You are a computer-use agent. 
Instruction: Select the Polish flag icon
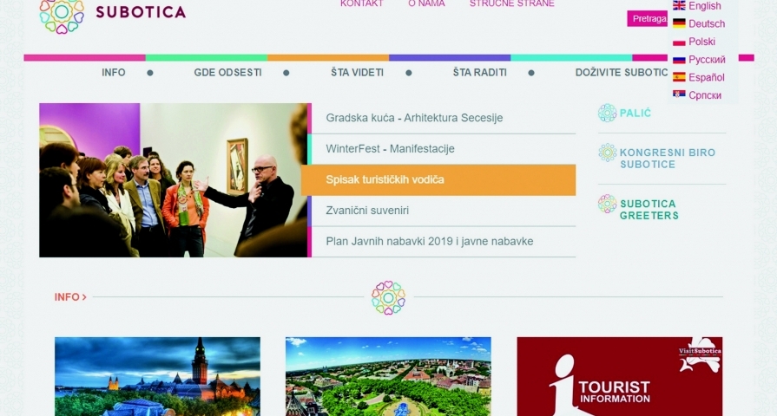(679, 42)
